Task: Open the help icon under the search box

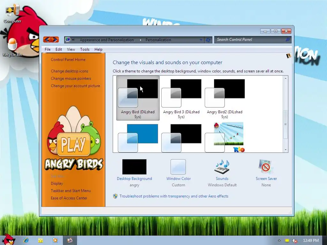Action: [289, 56]
